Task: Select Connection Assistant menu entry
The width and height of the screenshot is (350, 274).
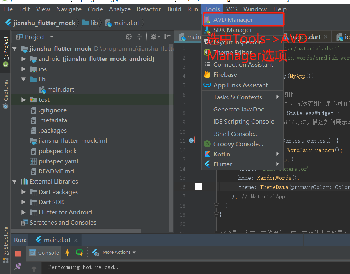Action: 243,65
